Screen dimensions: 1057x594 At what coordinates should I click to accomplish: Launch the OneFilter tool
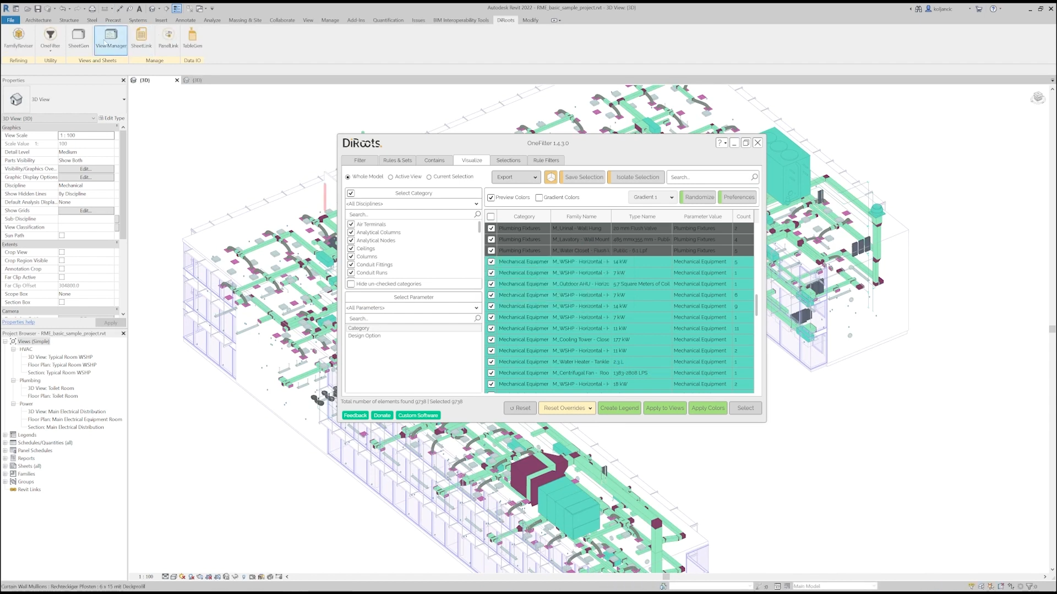pyautogui.click(x=50, y=38)
